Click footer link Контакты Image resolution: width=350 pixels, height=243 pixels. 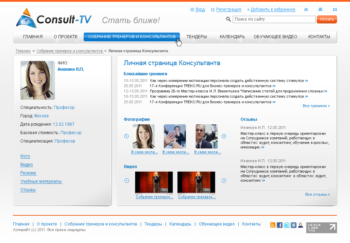251,224
